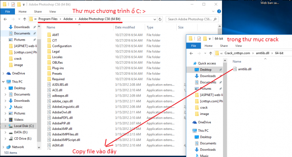Select CD Drive (E:) in the sidebar
292x157 pixels.
click(23, 138)
